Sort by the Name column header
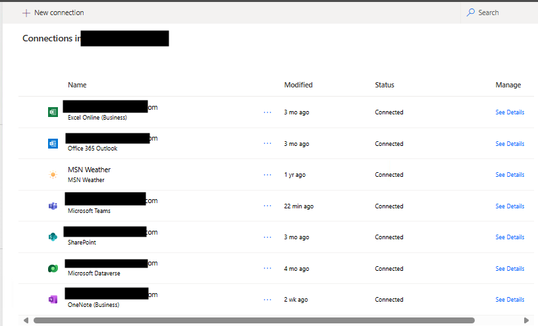Viewport: 538px width, 326px height. pyautogui.click(x=77, y=85)
